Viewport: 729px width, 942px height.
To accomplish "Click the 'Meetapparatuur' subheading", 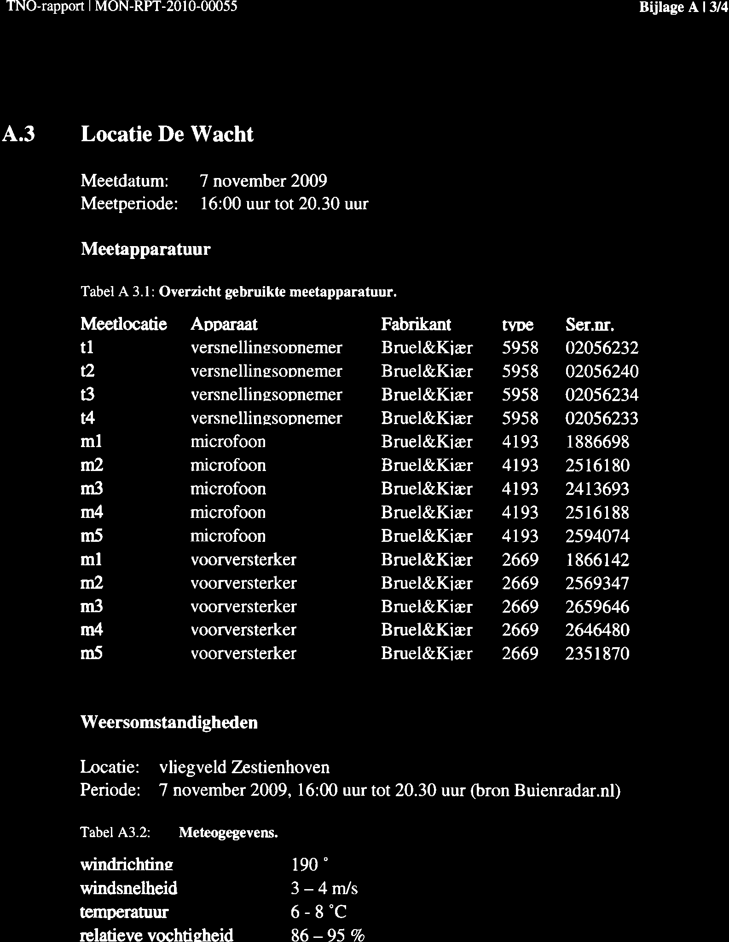I will tap(145, 250).
